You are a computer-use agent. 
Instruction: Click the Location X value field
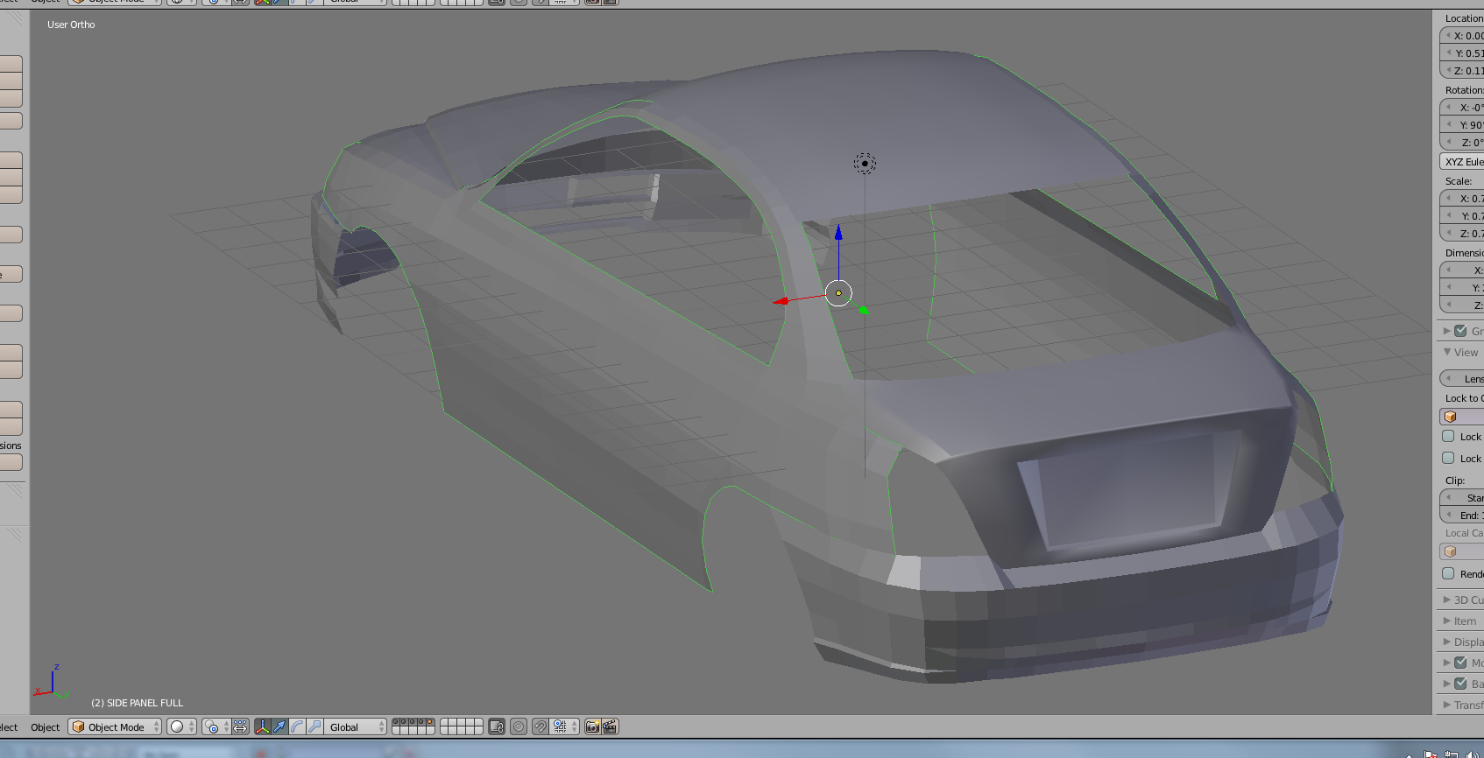[x=1465, y=36]
